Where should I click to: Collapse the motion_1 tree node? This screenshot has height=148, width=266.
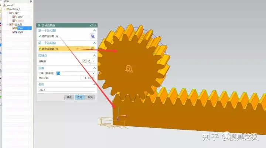[4, 9]
